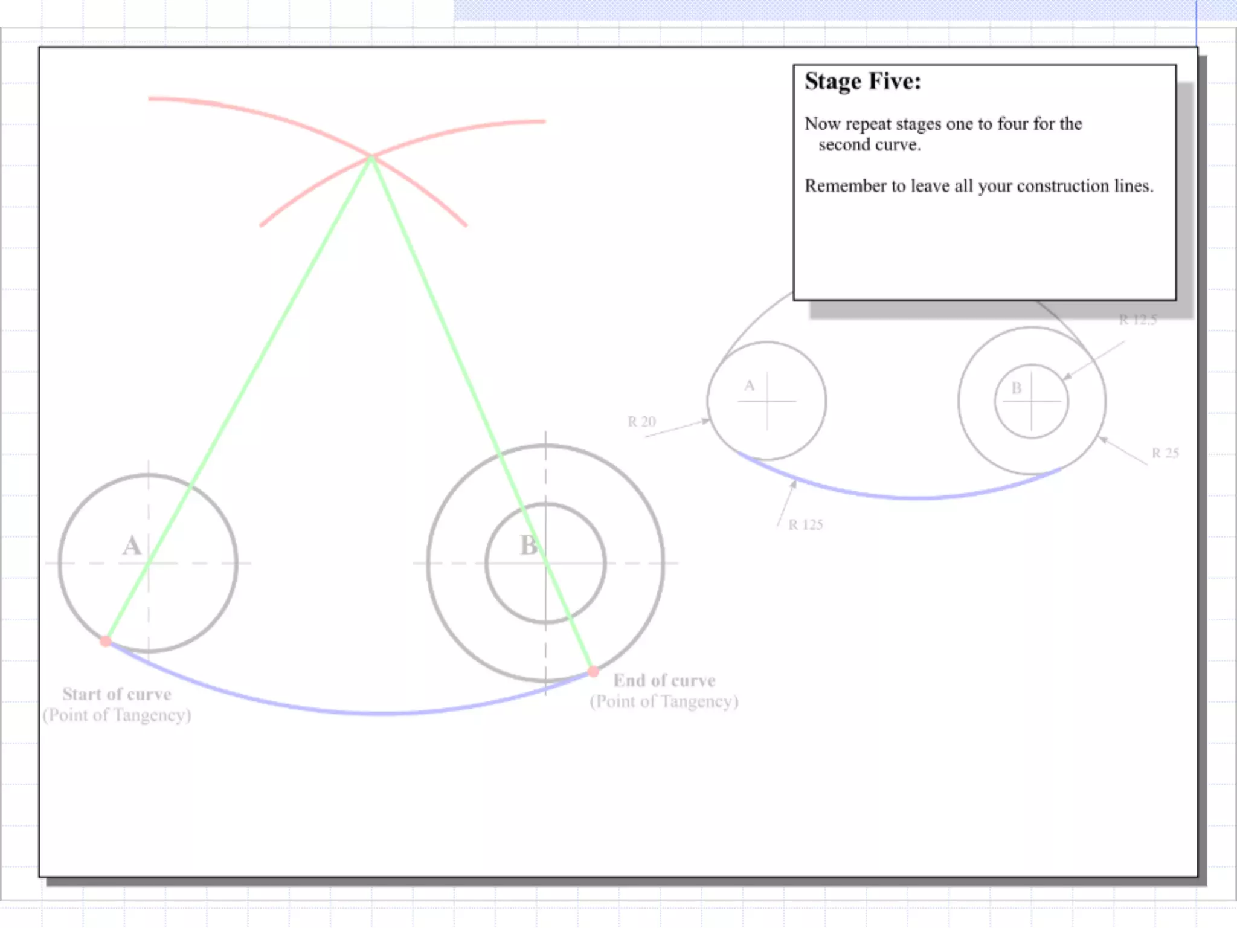Select the 'Start of curve' label

click(117, 694)
